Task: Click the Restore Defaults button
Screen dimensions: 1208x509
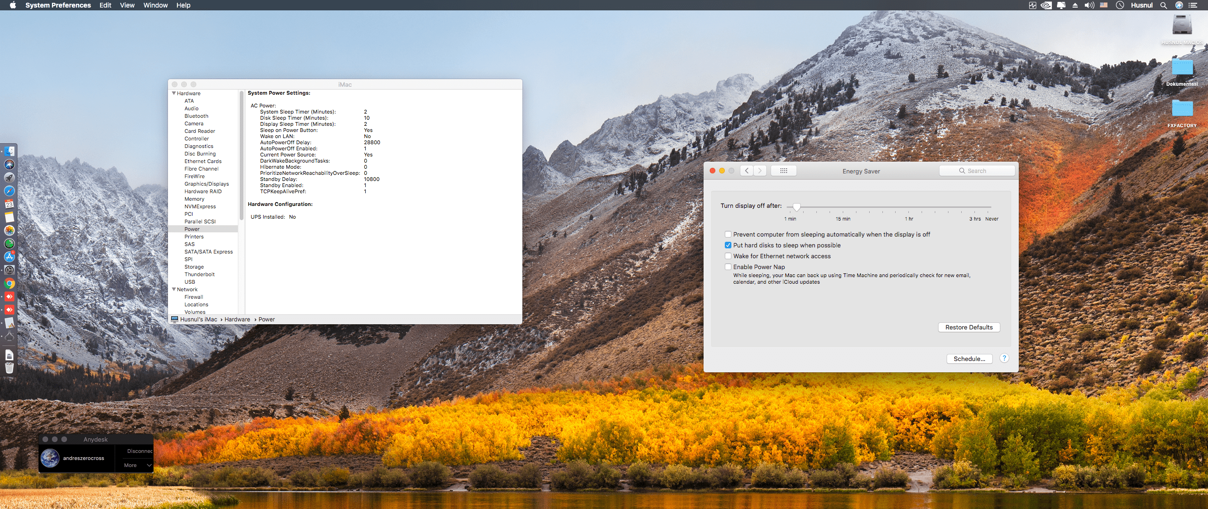Action: click(x=969, y=327)
